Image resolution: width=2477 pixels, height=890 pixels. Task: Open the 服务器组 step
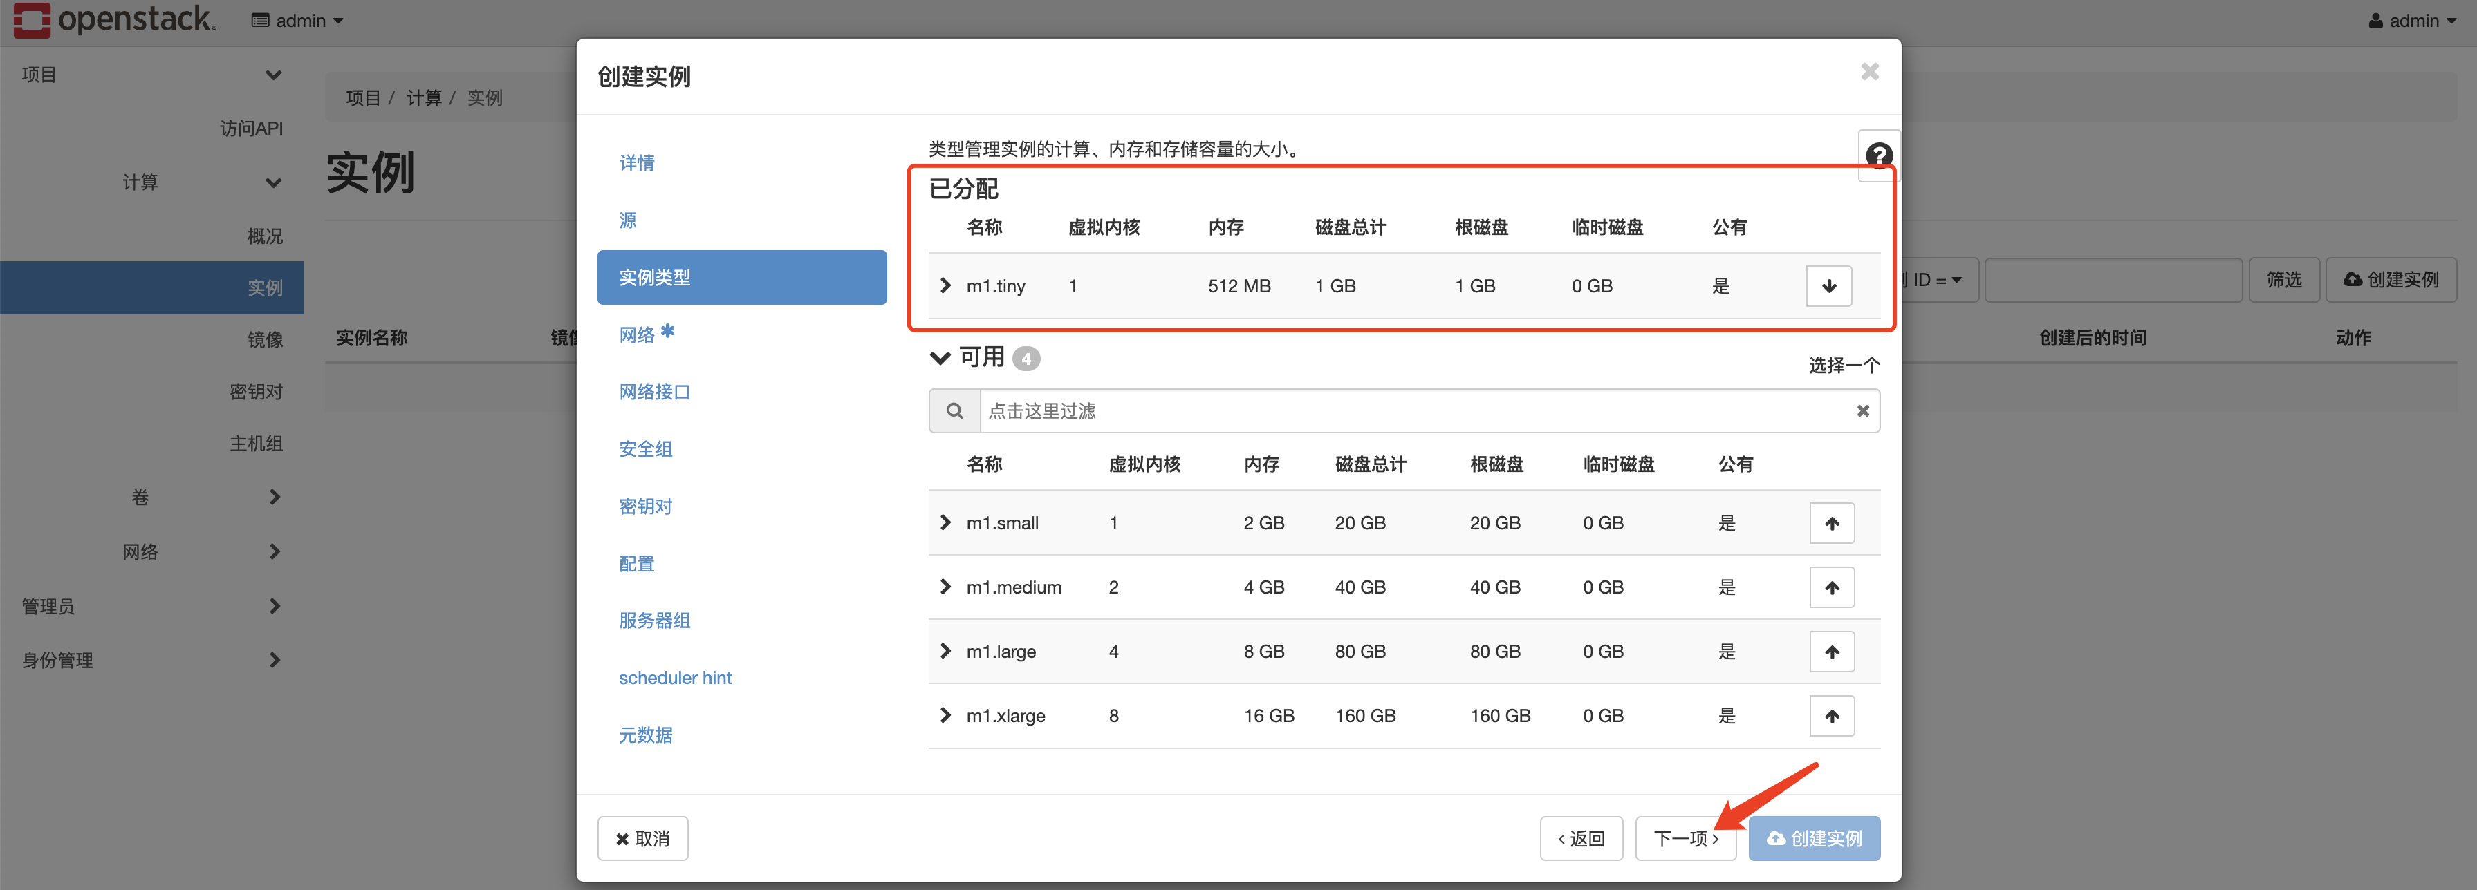[654, 621]
